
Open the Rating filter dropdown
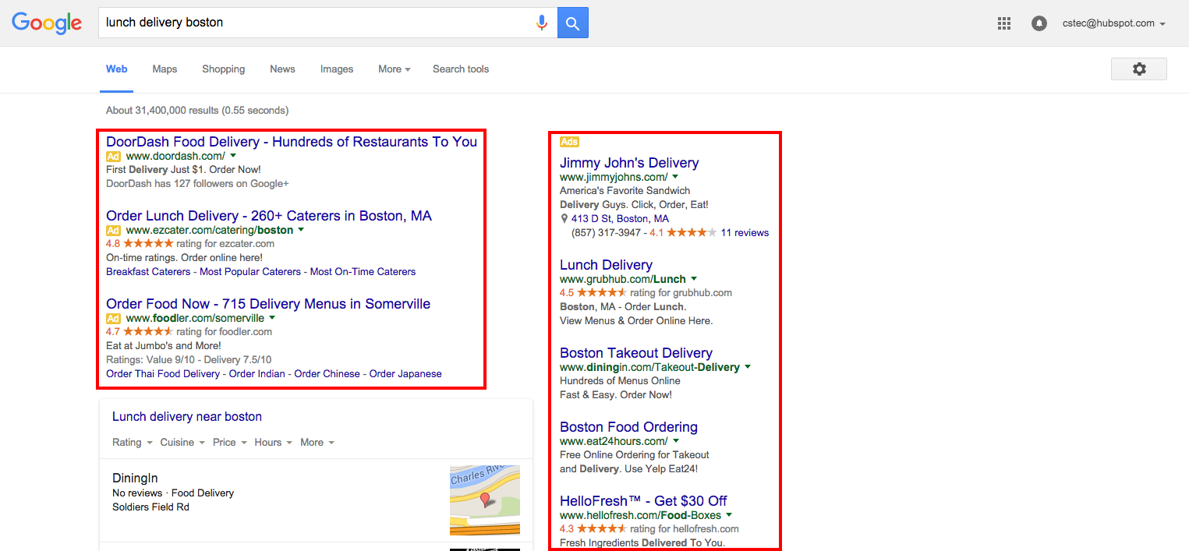click(x=131, y=442)
